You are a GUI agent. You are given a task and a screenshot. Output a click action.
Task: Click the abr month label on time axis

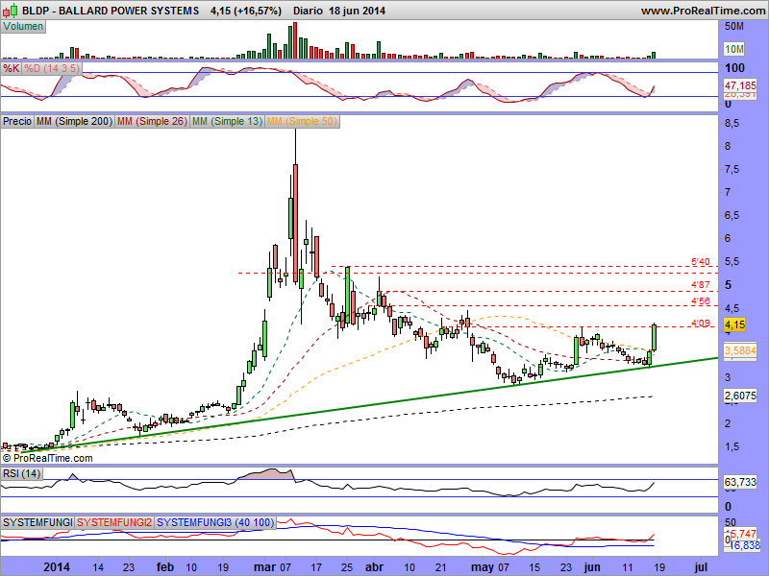(375, 567)
